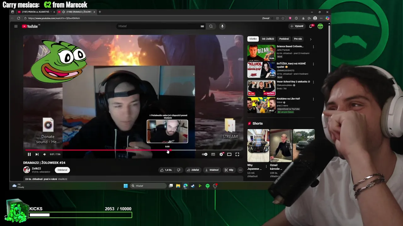This screenshot has height=226, width=403.
Task: Open the Why Japanese short thumbnail
Action: [x=258, y=145]
